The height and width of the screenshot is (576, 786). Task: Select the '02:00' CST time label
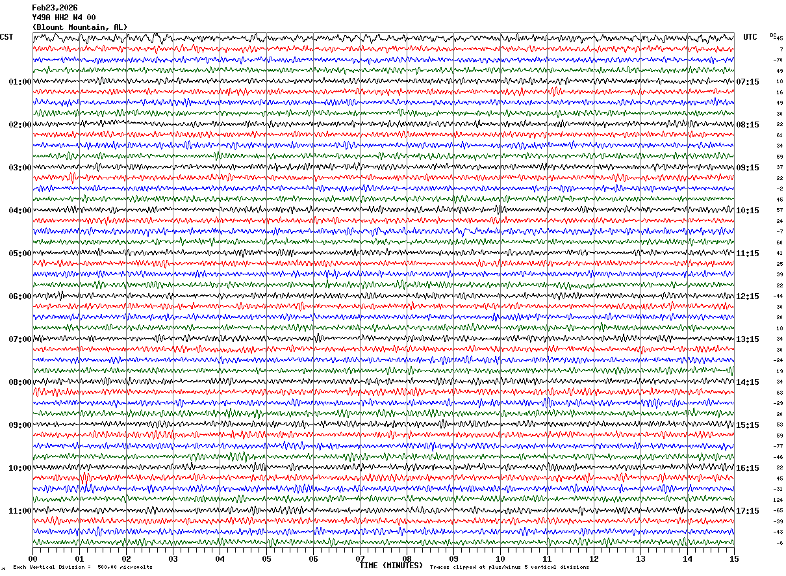pos(20,125)
